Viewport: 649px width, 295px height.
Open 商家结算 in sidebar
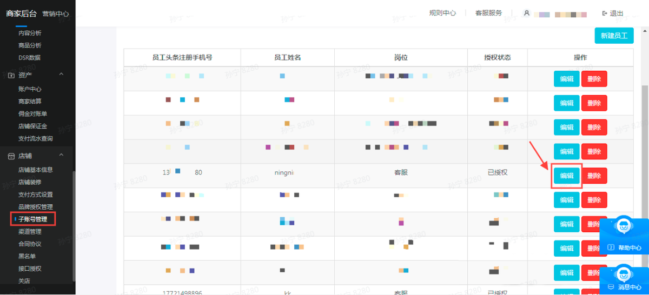[30, 102]
